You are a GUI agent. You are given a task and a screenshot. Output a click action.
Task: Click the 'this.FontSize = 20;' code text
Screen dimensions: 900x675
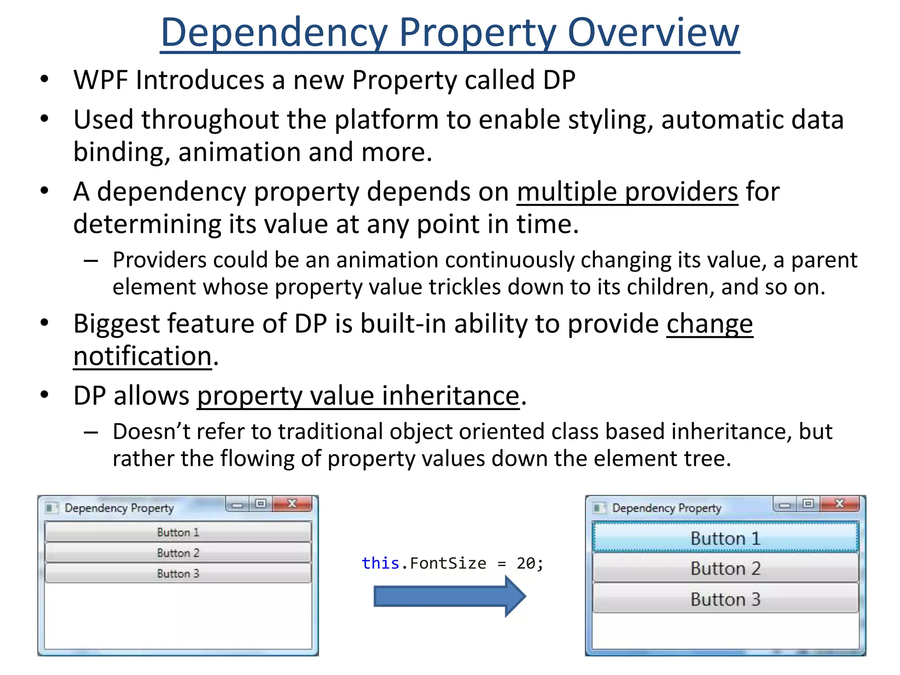tap(452, 563)
